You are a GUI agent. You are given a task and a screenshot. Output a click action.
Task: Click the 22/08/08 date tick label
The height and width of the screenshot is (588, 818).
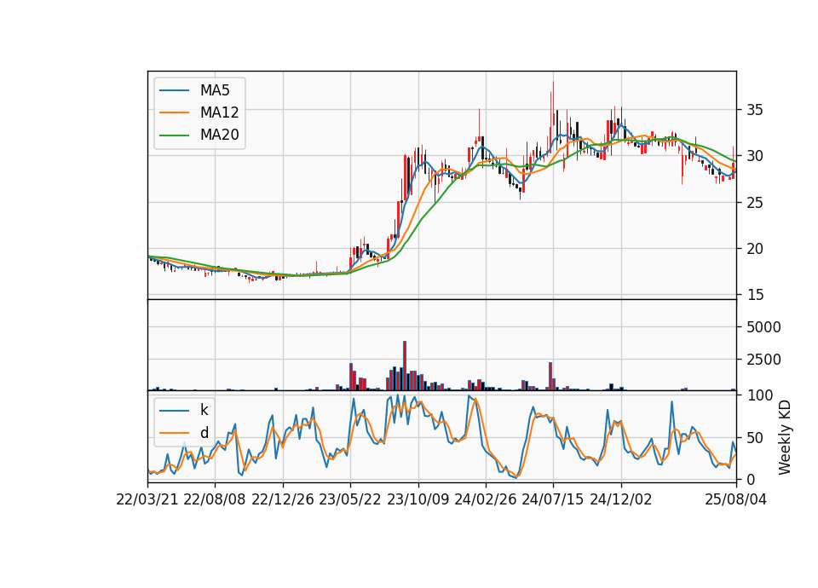tap(215, 499)
